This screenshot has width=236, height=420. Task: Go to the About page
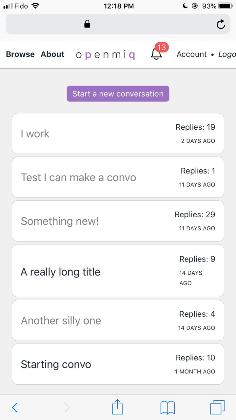point(52,54)
